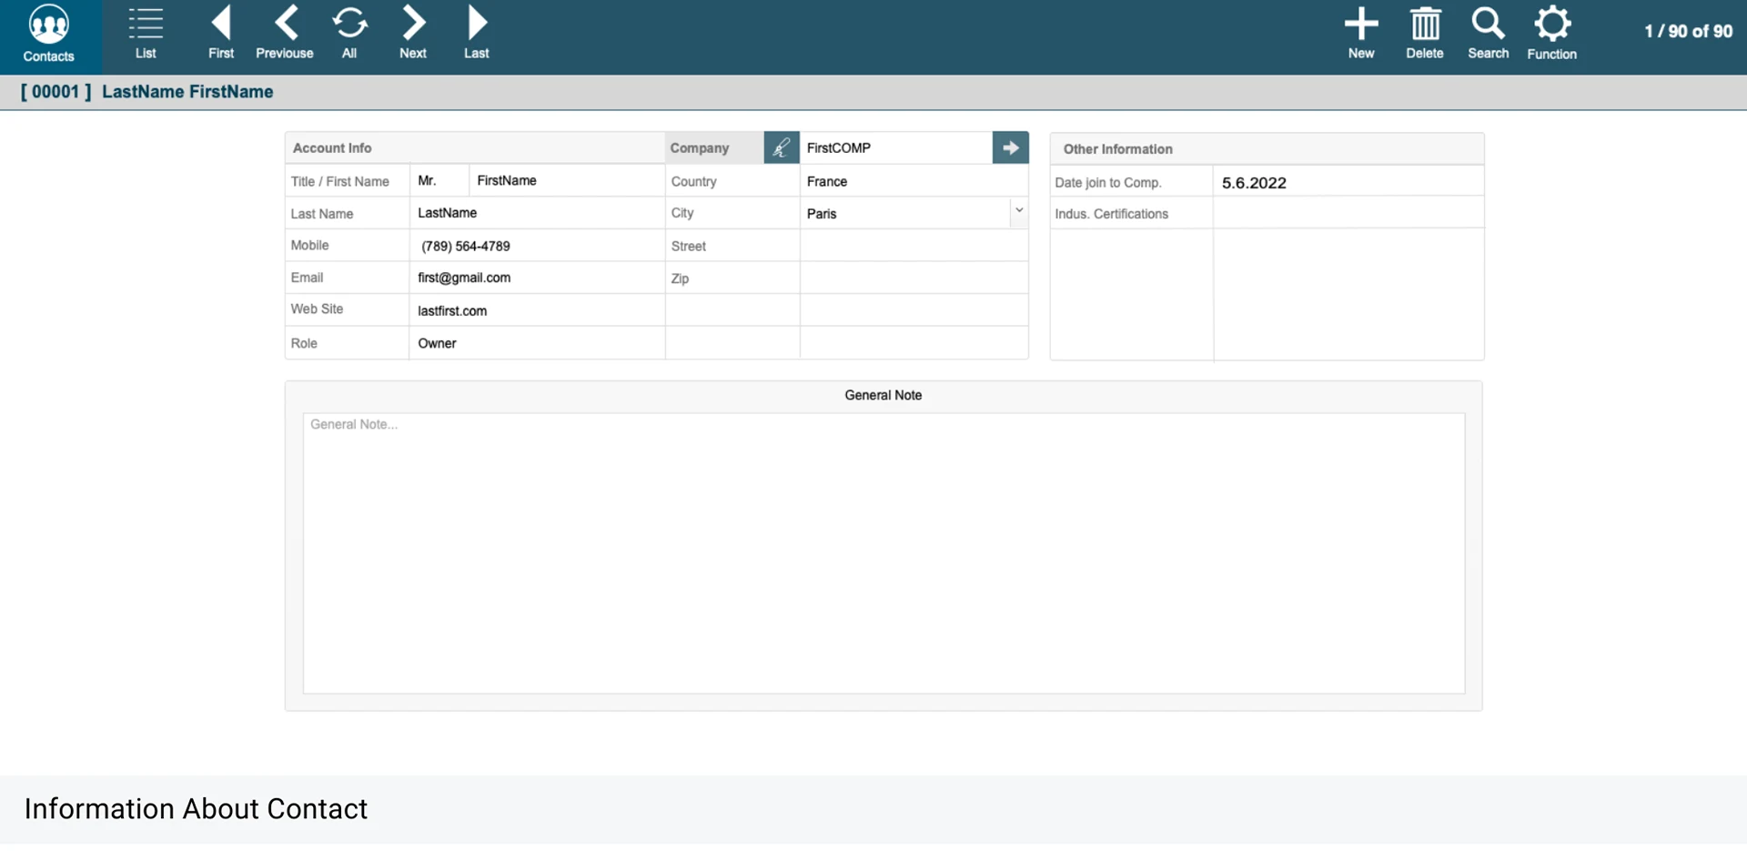Click the City field Paris
The image size is (1747, 851).
[905, 213]
